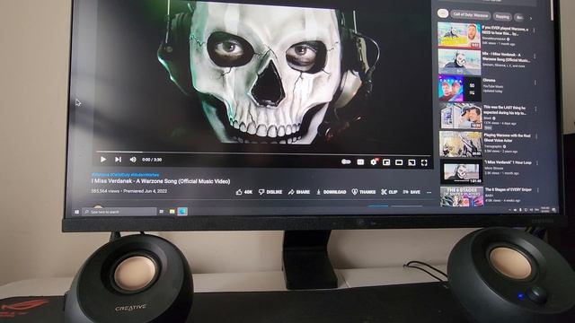Create a Clip of the video
The width and height of the screenshot is (575, 323).
(389, 192)
